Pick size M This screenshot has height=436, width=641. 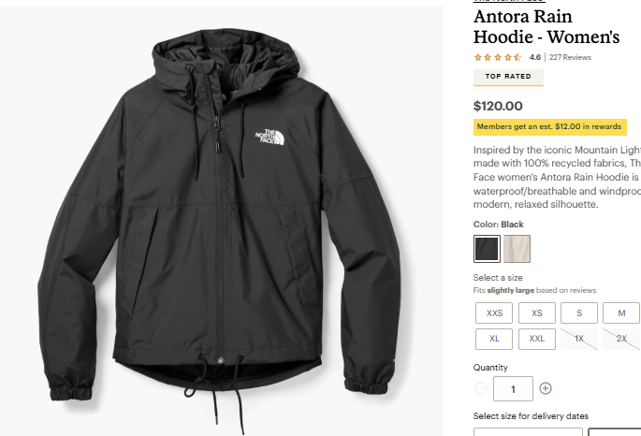coord(621,313)
